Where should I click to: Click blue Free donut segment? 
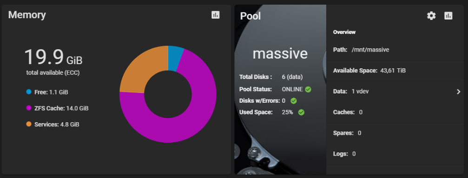(x=175, y=58)
